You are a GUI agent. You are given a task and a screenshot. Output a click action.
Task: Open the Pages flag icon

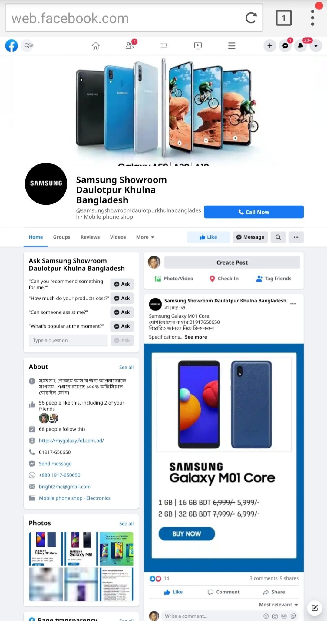(164, 46)
